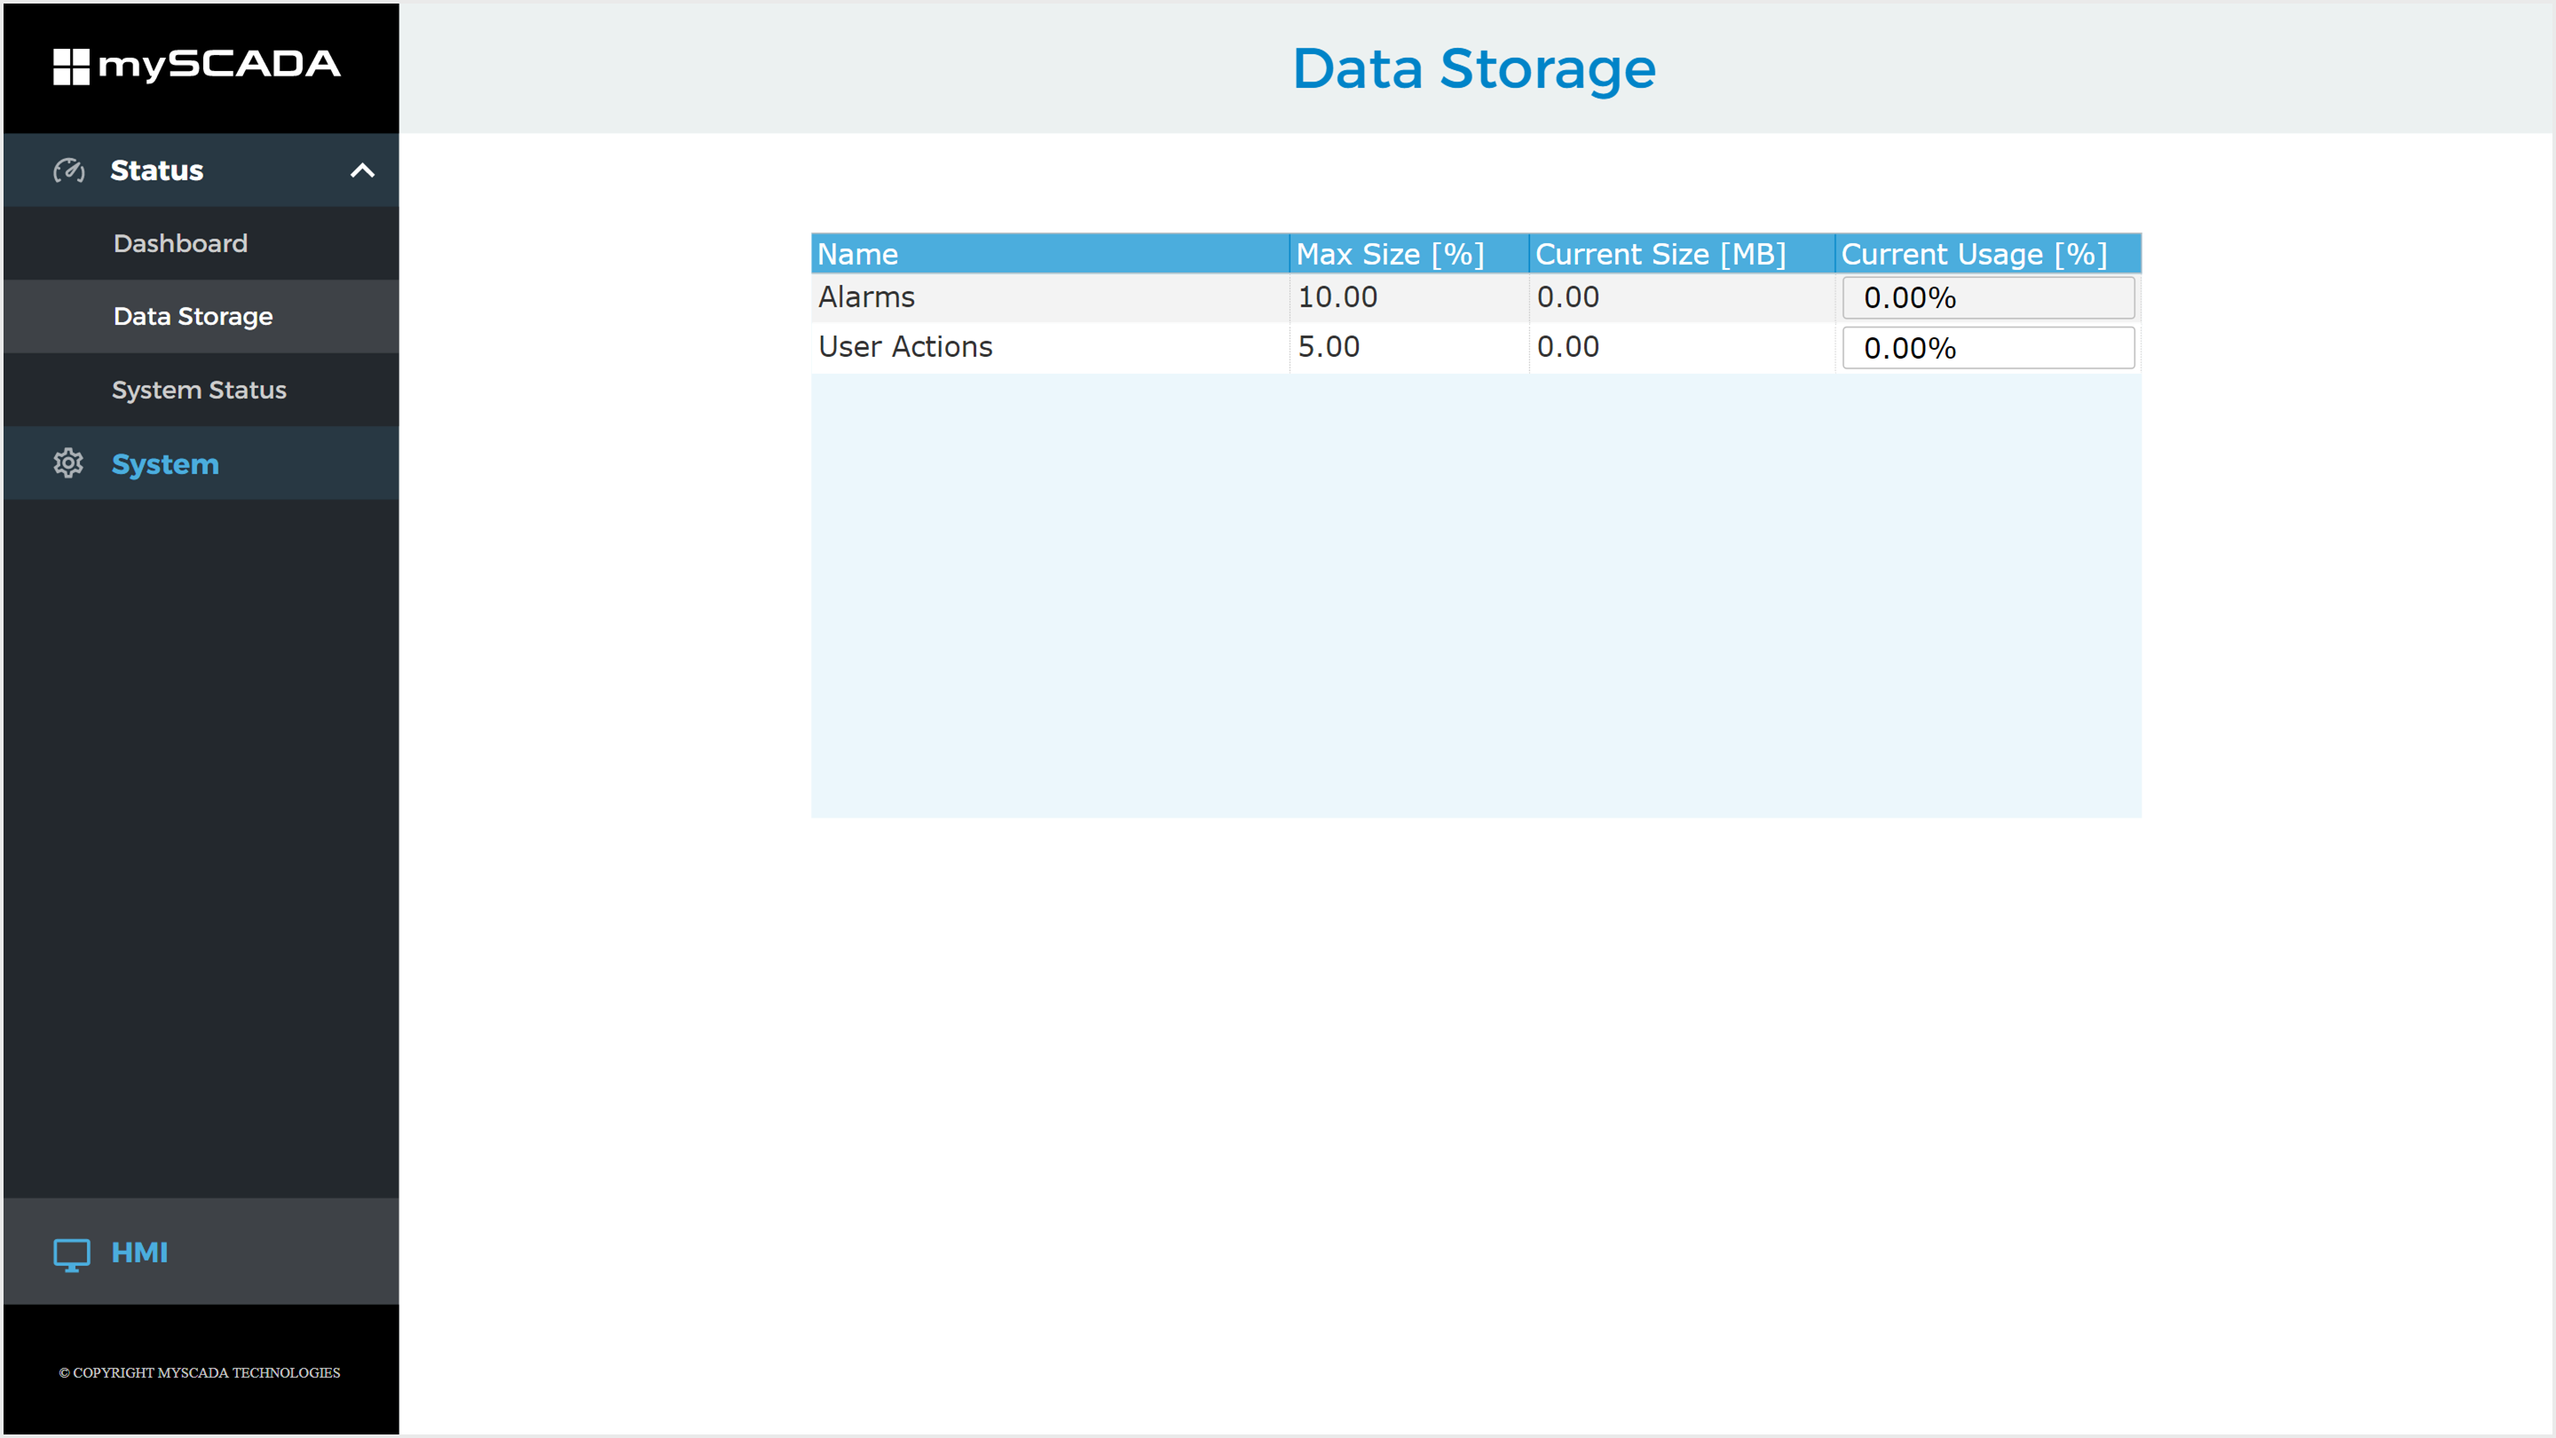Open the Status menu section
Viewport: 2556px width, 1438px height.
201,170
